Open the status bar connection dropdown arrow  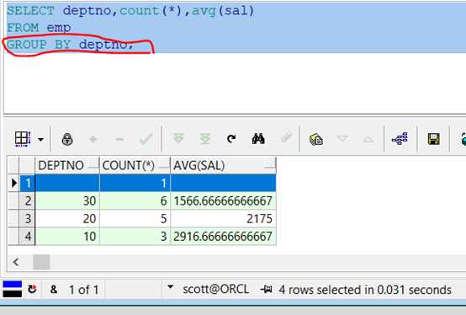pyautogui.click(x=170, y=287)
